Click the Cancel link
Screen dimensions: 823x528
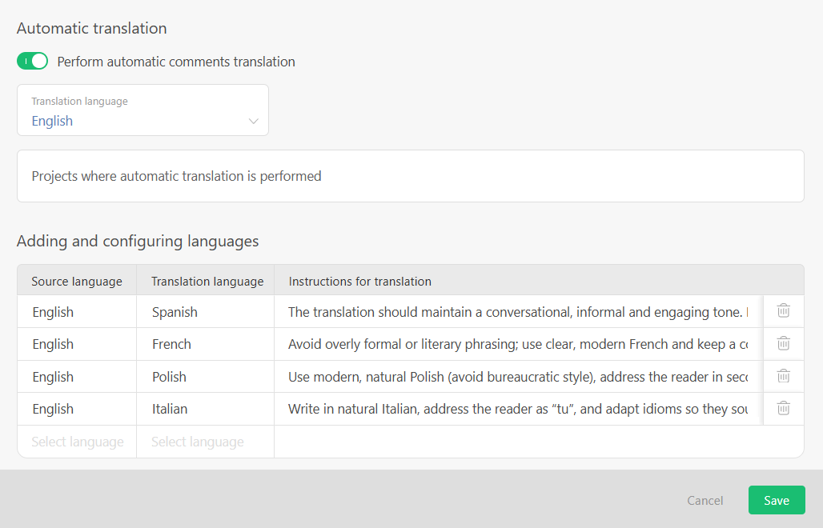[704, 500]
